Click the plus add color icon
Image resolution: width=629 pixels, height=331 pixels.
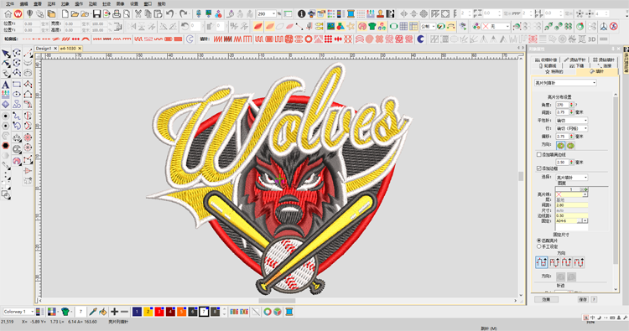[x=114, y=312]
